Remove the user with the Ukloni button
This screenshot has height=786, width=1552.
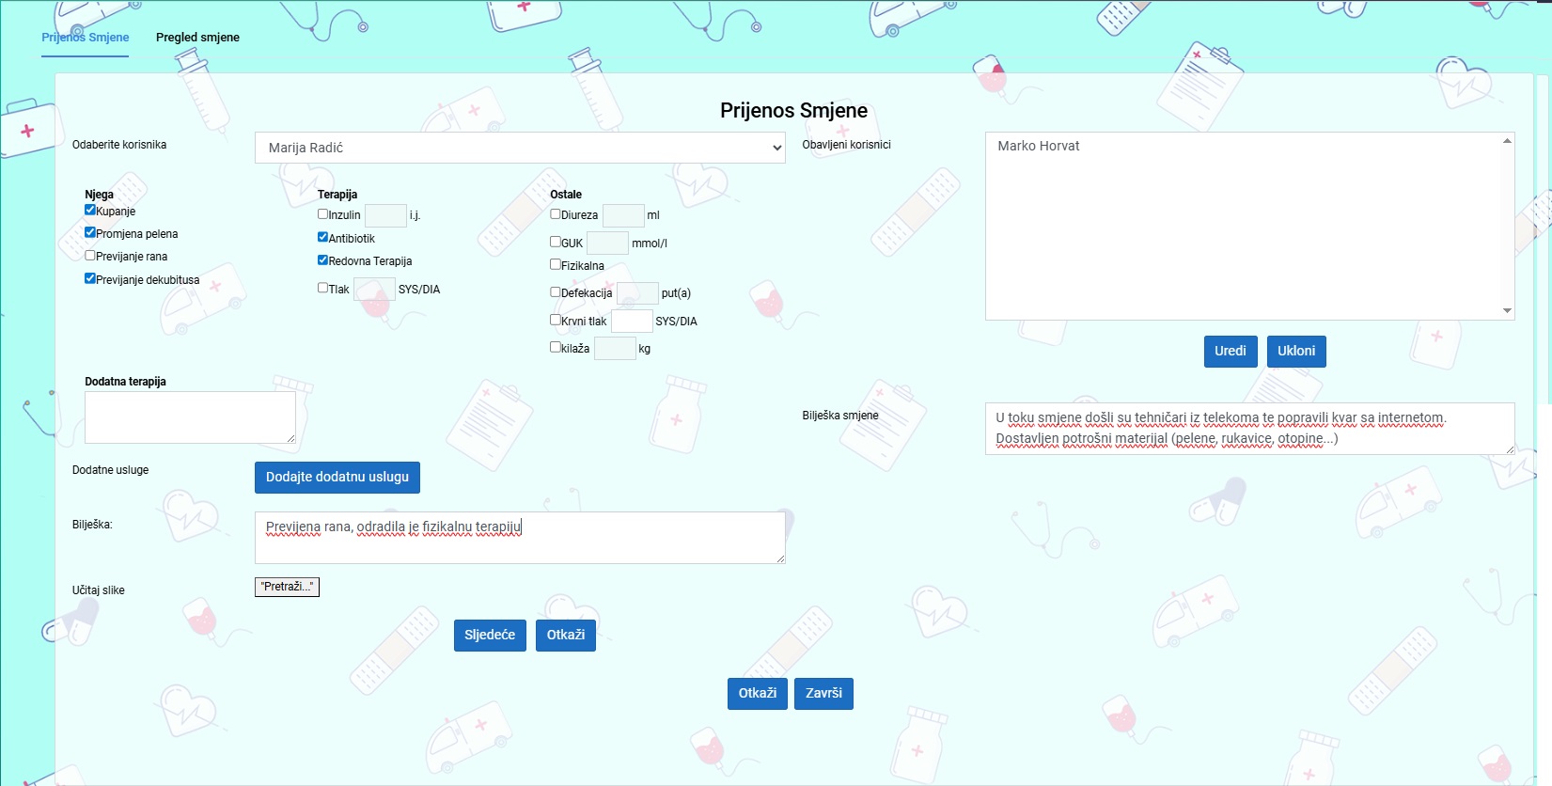point(1295,352)
